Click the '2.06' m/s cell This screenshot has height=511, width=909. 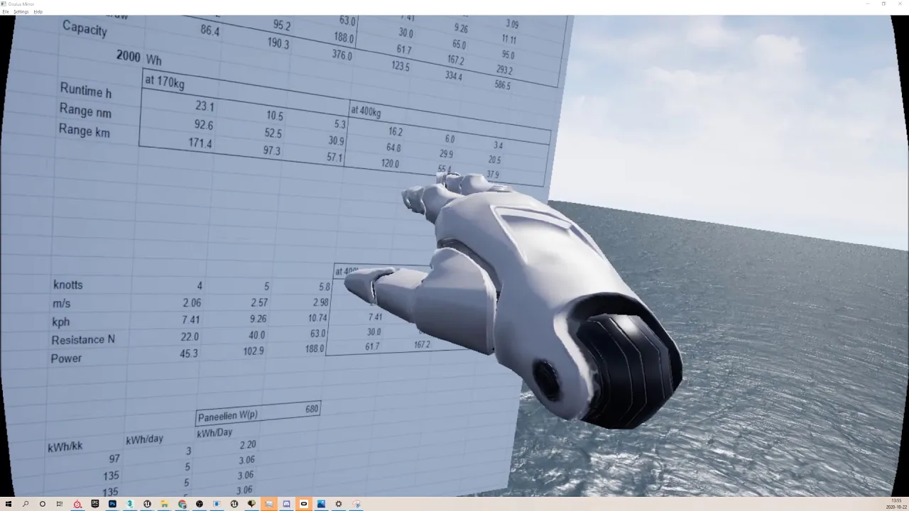coord(192,303)
